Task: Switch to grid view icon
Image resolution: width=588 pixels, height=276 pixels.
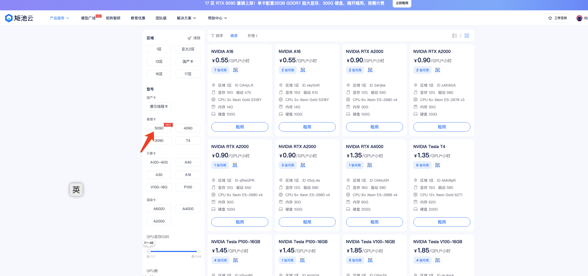Action: [x=467, y=36]
